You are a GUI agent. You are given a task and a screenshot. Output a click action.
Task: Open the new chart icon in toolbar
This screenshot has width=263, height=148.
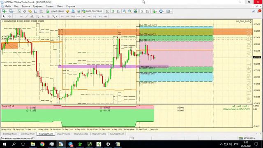[4, 11]
